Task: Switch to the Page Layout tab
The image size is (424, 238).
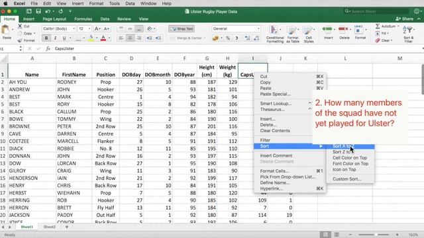Action: (x=54, y=19)
